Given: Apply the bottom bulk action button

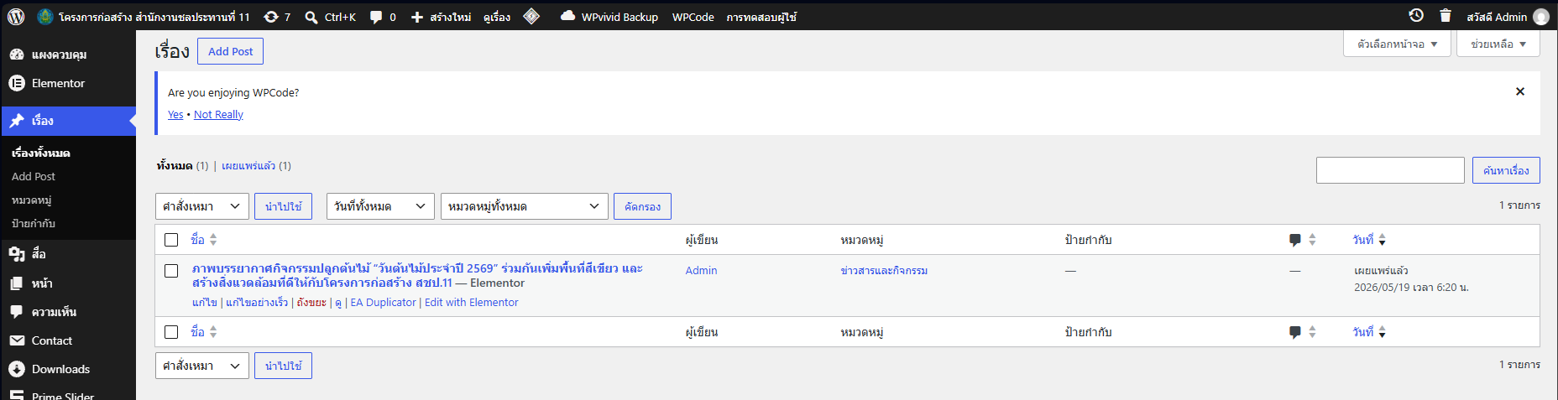Looking at the screenshot, I should (283, 366).
